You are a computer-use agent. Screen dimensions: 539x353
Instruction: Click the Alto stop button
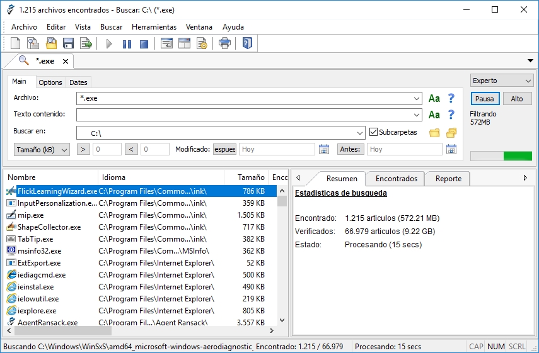point(517,99)
